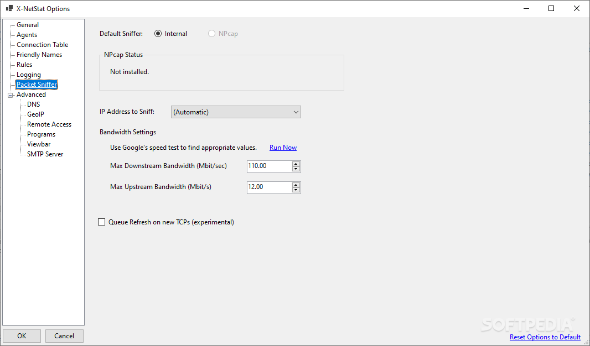This screenshot has width=590, height=346.
Task: Select Remote Access in tree
Action: tap(49, 124)
